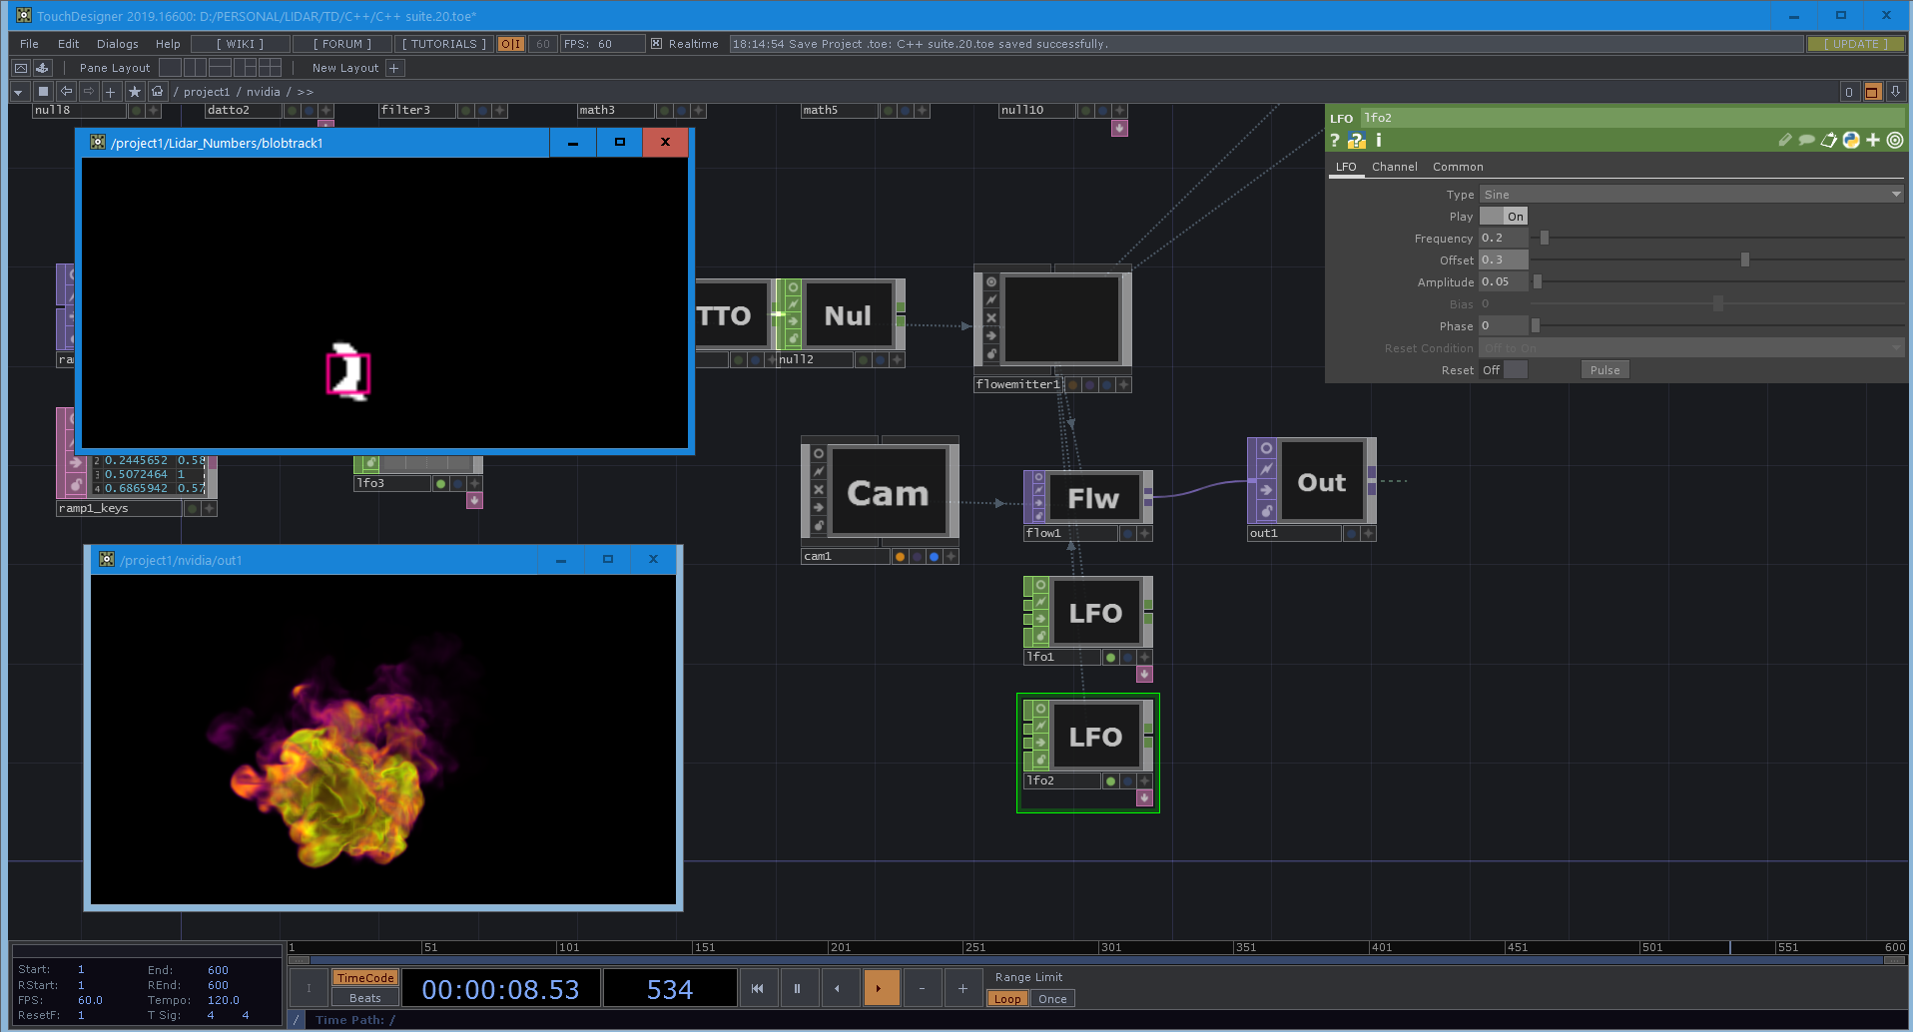The height and width of the screenshot is (1032, 1913).
Task: Switch to the Channel parameter tab
Action: pos(1394,167)
